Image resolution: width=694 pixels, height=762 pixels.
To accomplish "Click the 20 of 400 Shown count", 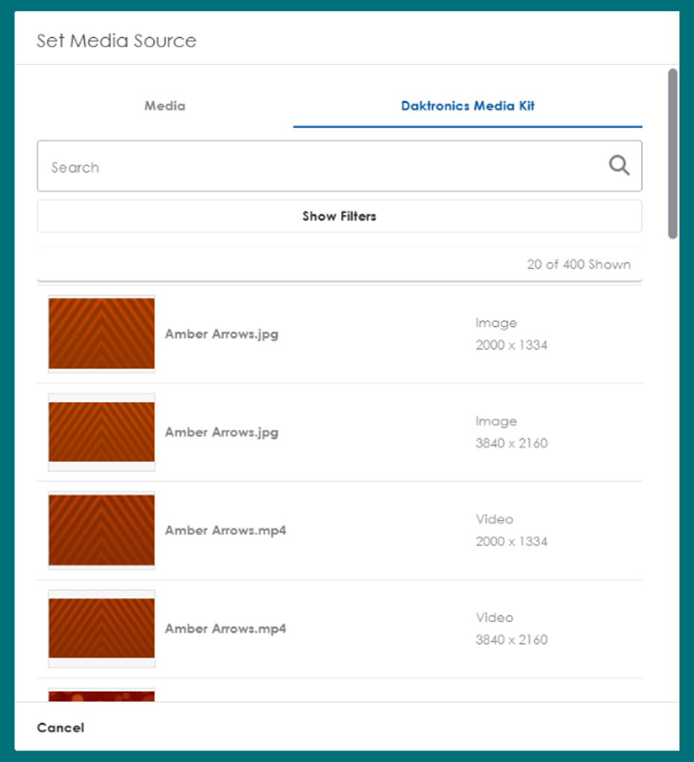I will [578, 264].
